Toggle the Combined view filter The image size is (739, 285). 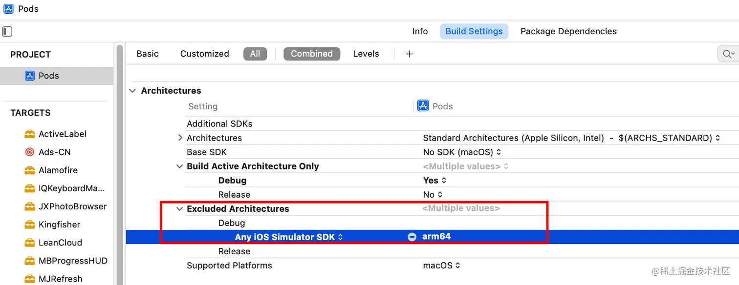point(311,54)
